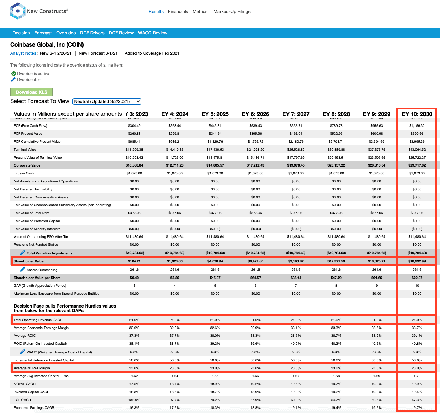Click the $29,717.62 corporate value cell
The image size is (440, 413).
417,165
